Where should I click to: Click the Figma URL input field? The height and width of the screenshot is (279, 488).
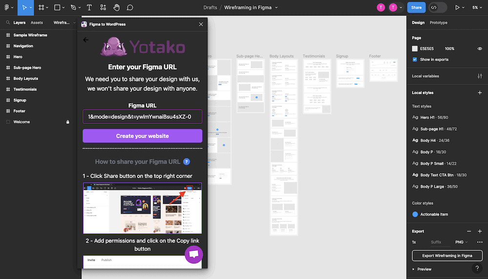pos(142,117)
